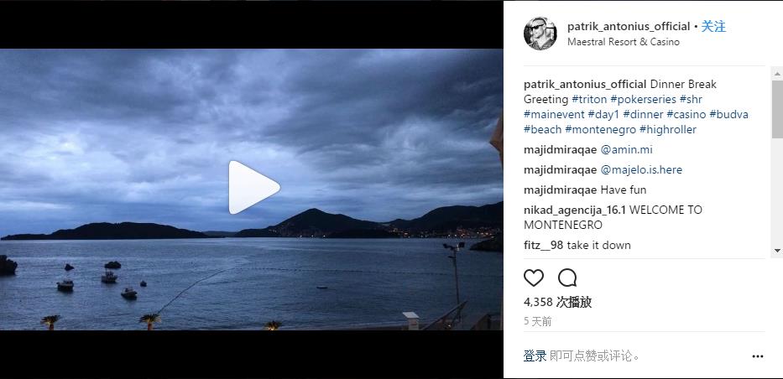The image size is (783, 379).
Task: Click the 5 天前 post timestamp
Action: pyautogui.click(x=538, y=322)
